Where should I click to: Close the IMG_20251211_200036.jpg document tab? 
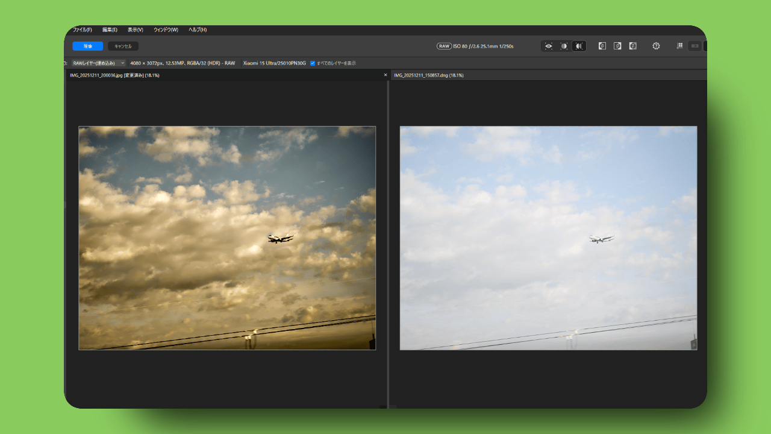coord(385,75)
